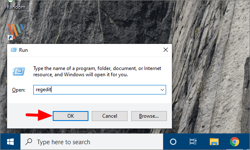Click the Run dialog title text
250x150 pixels.
(x=23, y=50)
